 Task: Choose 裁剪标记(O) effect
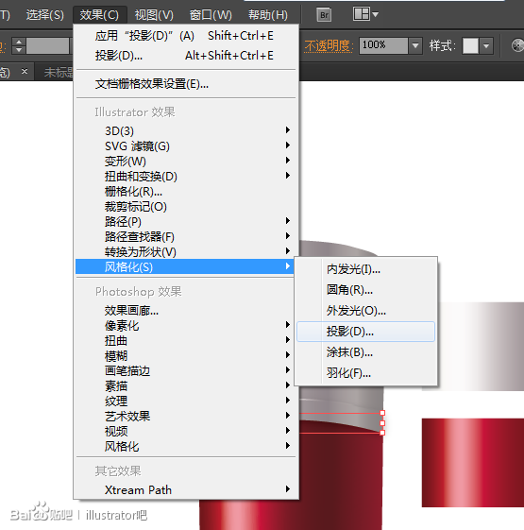[185, 207]
